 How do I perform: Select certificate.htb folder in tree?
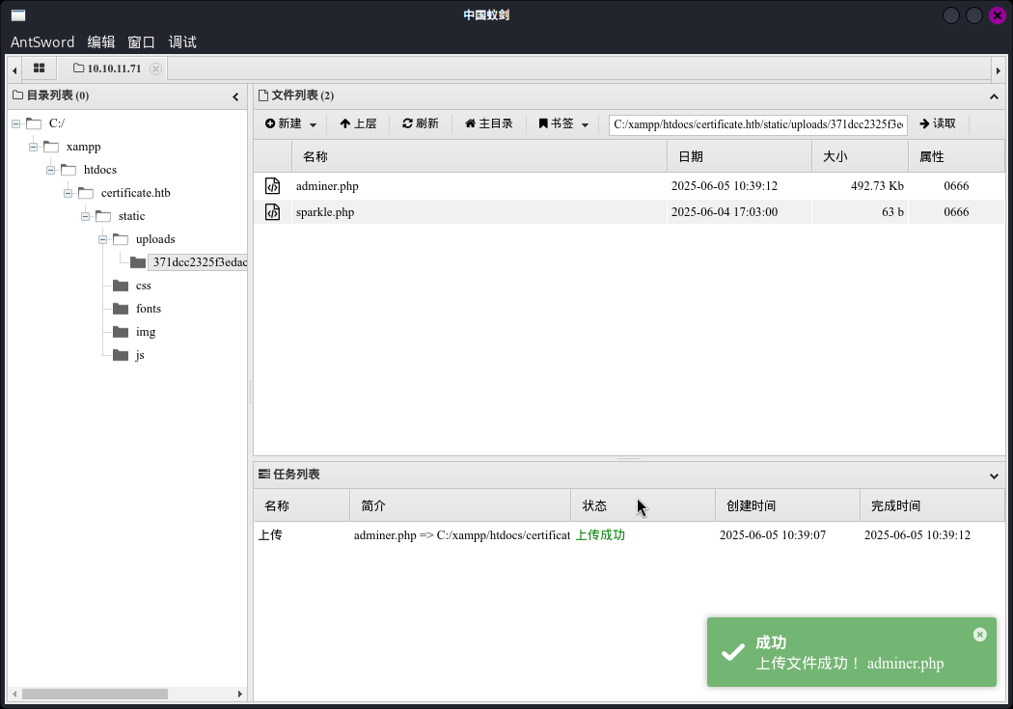click(136, 193)
